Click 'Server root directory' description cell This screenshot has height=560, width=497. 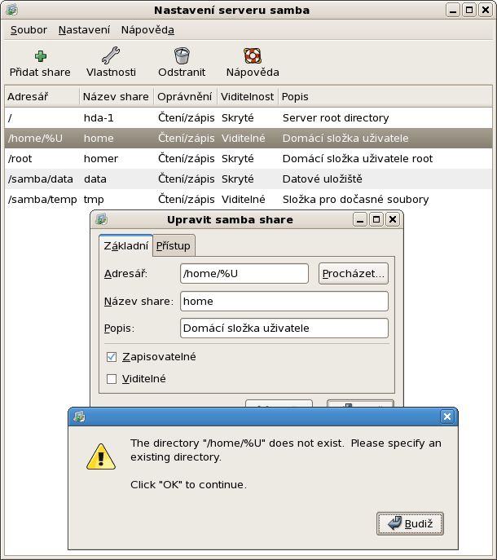pos(336,118)
